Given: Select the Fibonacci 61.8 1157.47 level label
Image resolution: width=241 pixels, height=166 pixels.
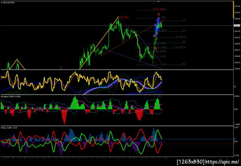Looking at the screenshot, I should tap(180, 47).
